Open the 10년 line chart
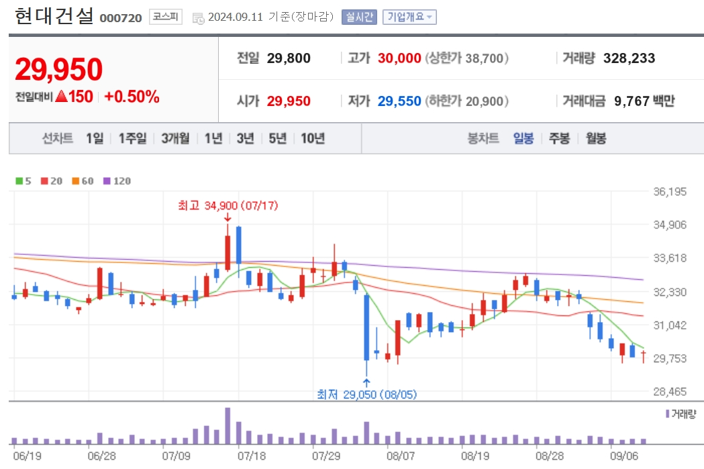 [313, 138]
